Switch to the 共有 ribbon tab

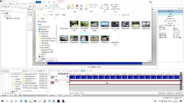49,2
